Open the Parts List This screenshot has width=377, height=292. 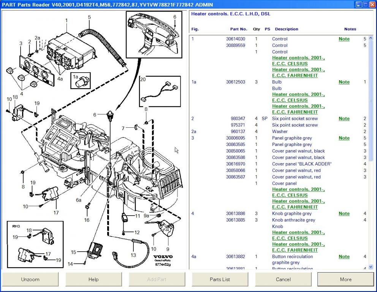click(x=220, y=279)
